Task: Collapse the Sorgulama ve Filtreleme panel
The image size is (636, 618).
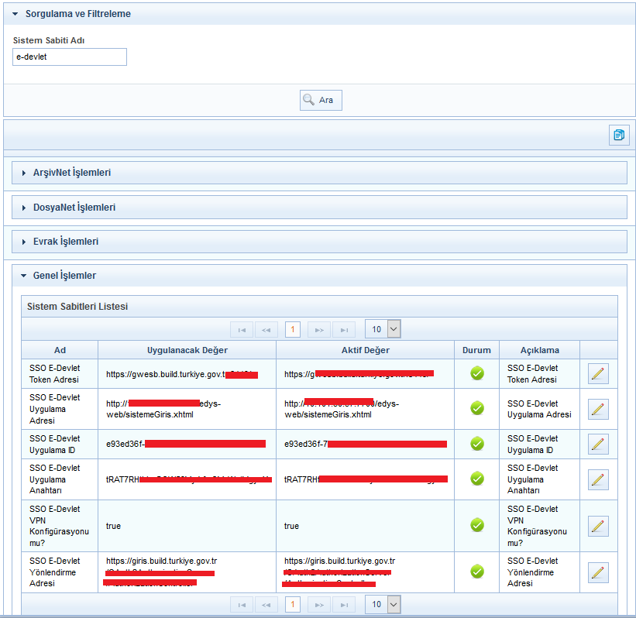Action: click(x=77, y=14)
